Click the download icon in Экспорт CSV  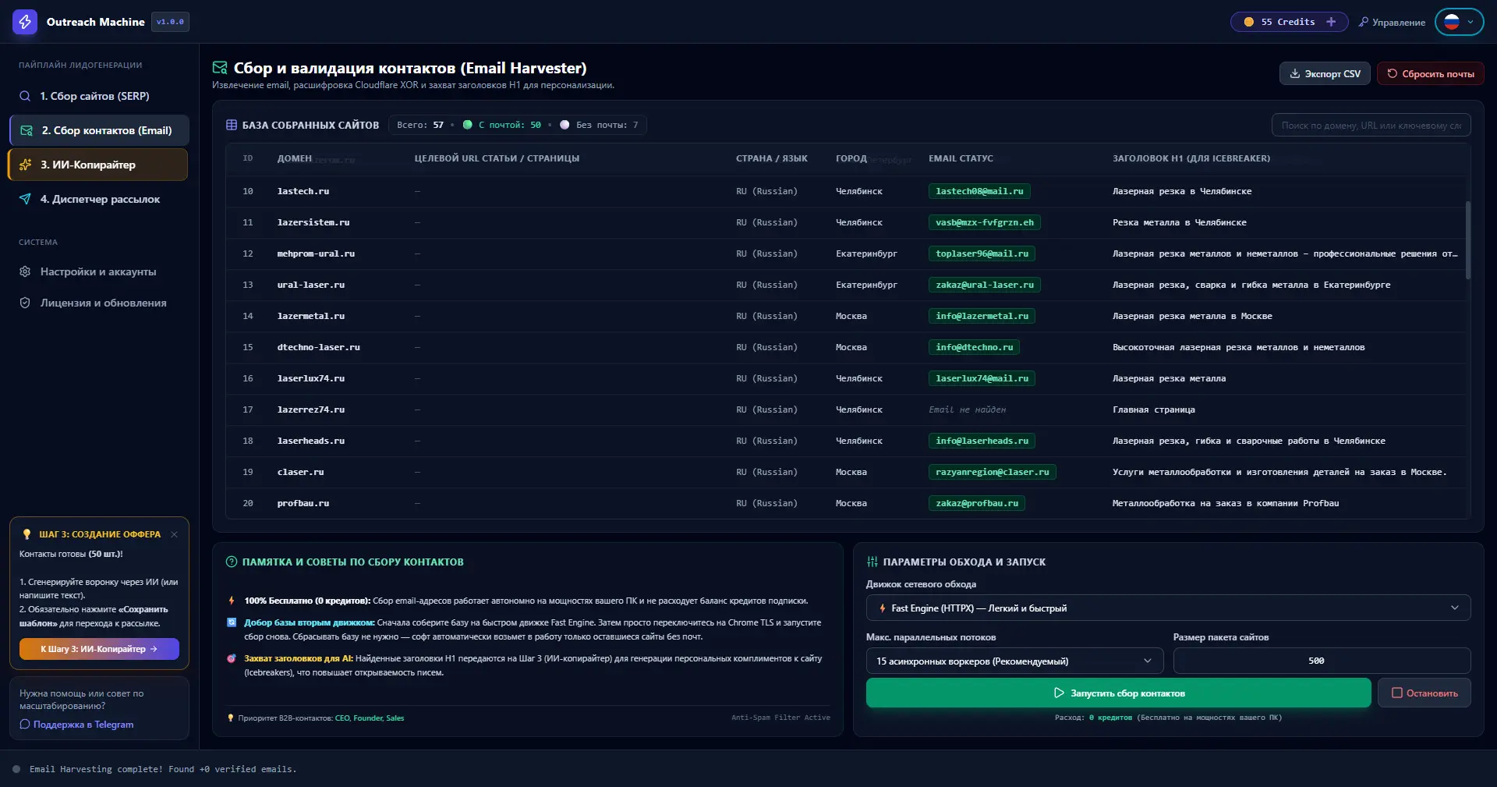[x=1295, y=73]
